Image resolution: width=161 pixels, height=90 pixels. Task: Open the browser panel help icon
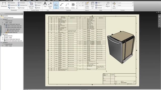[22, 14]
